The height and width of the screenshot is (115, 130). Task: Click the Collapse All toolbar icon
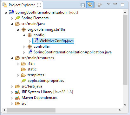click(x=83, y=5)
